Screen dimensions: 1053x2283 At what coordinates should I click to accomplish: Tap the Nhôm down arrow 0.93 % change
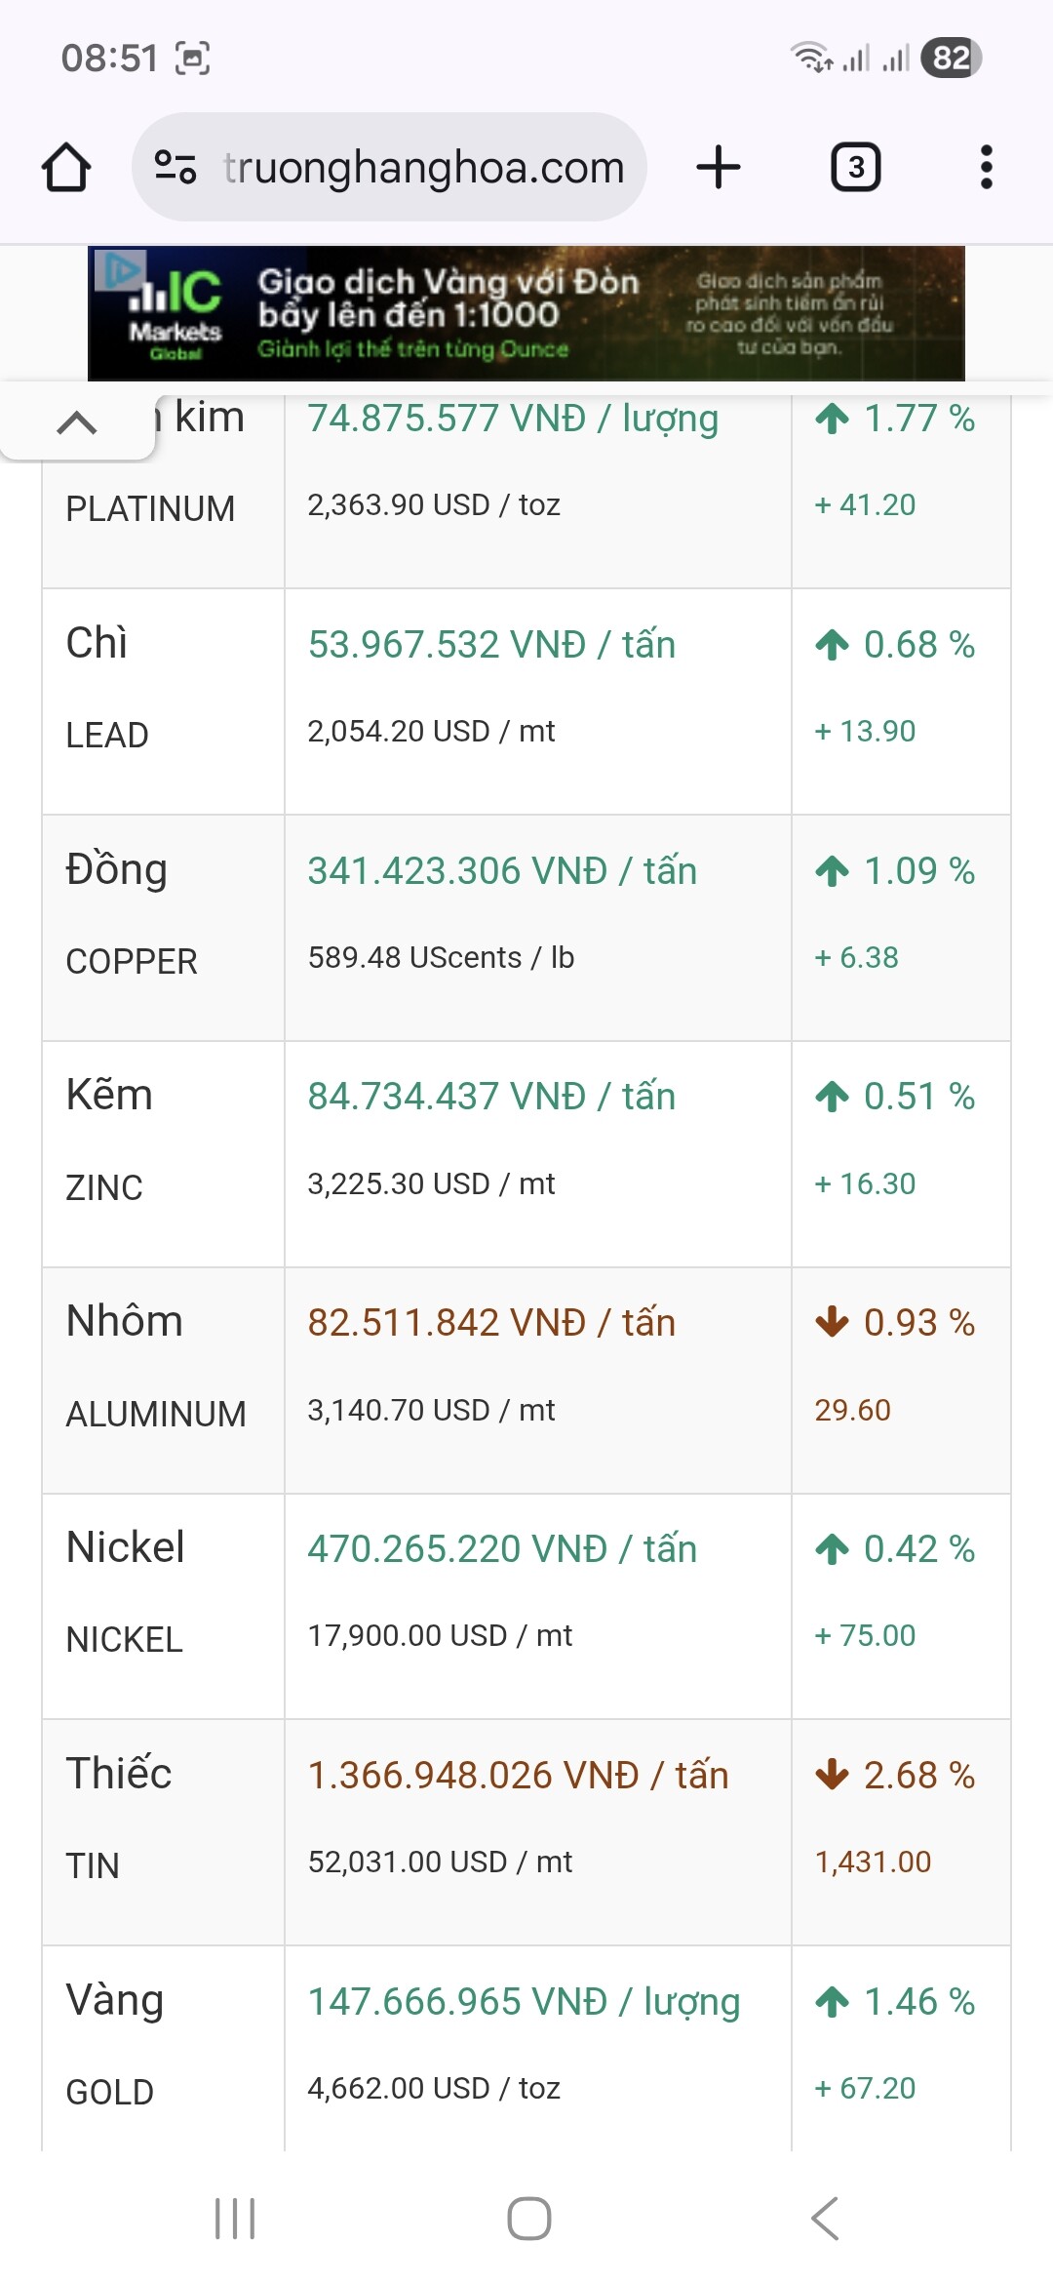click(895, 1323)
